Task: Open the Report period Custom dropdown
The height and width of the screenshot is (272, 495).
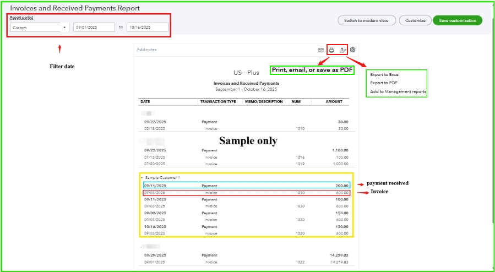Action: point(39,27)
